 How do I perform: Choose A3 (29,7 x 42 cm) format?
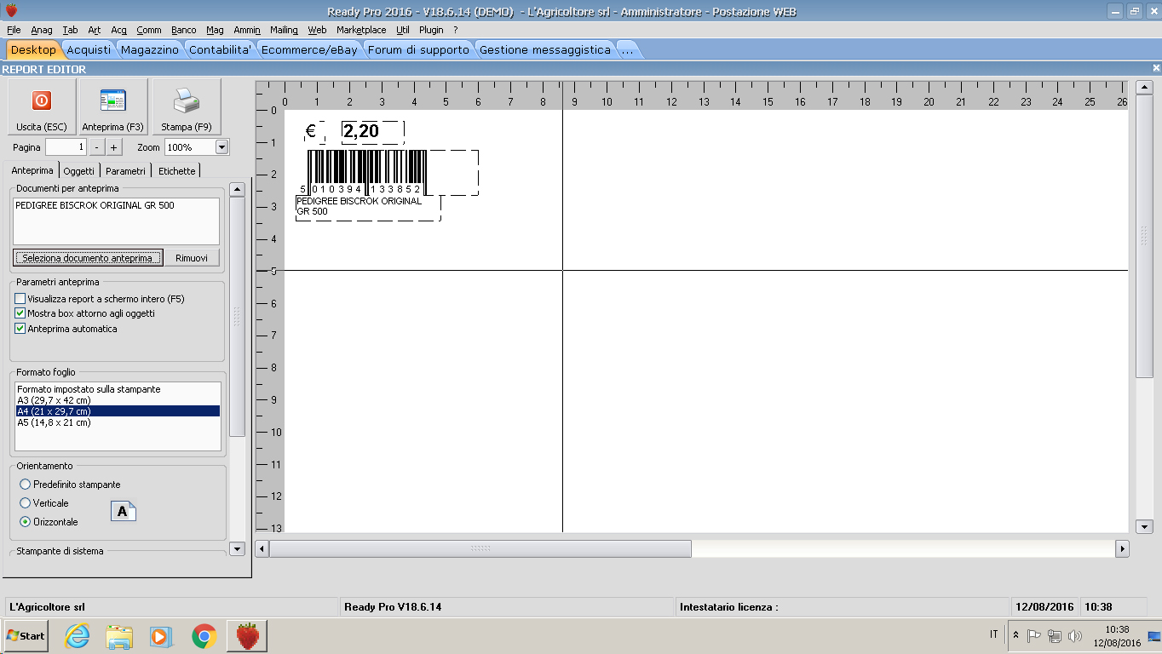(118, 400)
